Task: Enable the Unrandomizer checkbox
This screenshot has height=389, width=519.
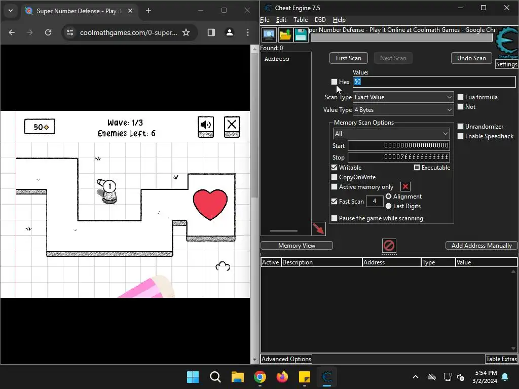Action: pos(460,126)
